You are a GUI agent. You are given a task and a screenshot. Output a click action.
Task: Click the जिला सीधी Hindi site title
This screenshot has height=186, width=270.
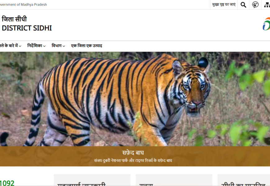click(x=14, y=19)
